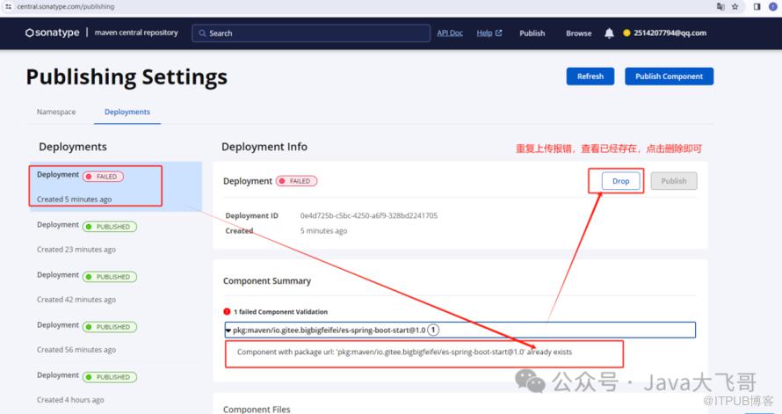Open the API Doc link
Viewport: 782px width, 414px height.
click(x=450, y=33)
